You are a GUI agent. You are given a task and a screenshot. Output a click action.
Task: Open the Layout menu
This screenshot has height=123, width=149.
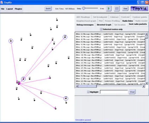coord(10,9)
